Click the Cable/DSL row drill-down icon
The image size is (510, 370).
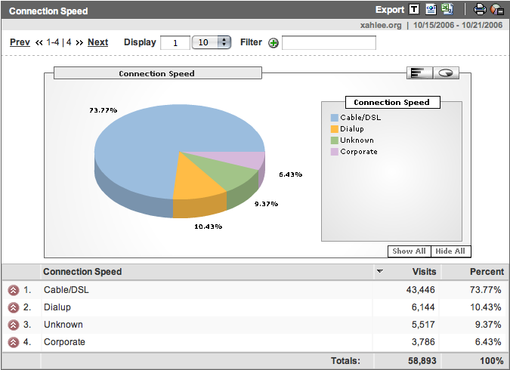click(13, 290)
